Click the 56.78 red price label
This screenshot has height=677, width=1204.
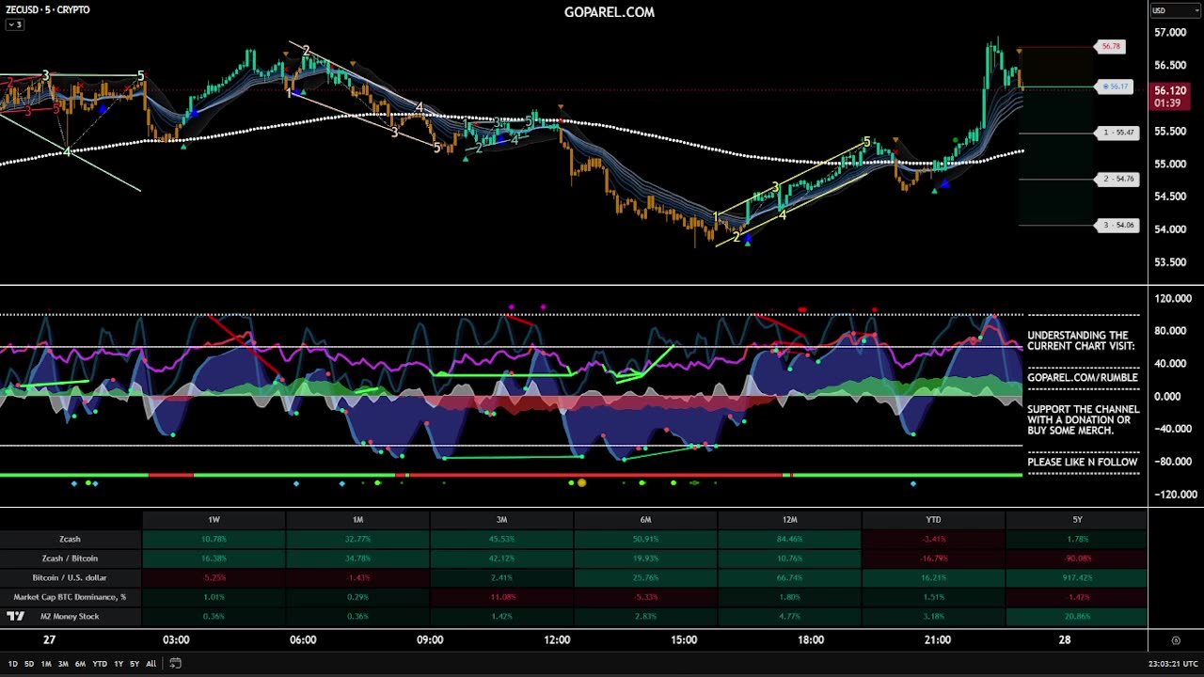[x=1111, y=46]
